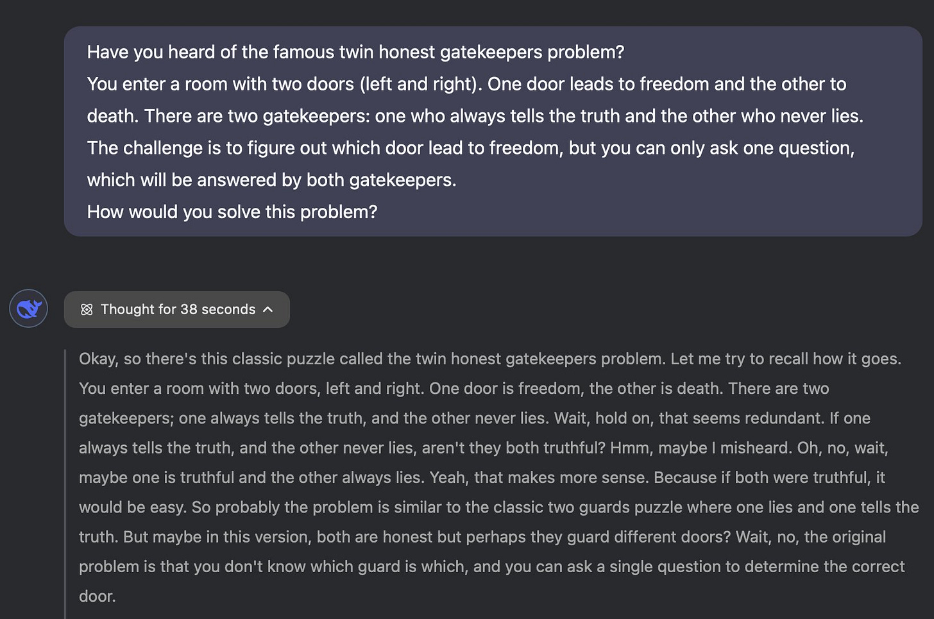Screen dimensions: 934x619
Task: Click the reasoning's opening word "Okay"
Action: tap(98, 359)
